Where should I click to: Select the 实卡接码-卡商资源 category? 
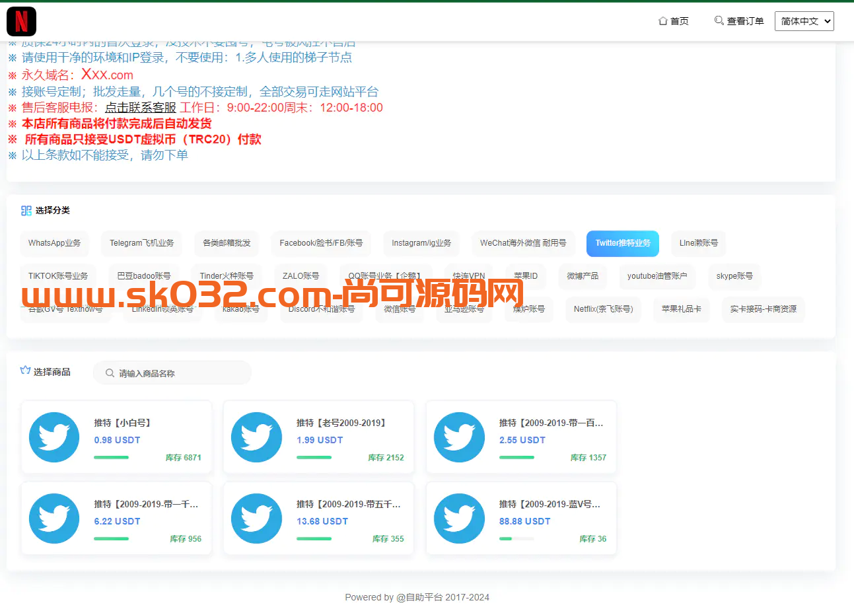pos(764,309)
